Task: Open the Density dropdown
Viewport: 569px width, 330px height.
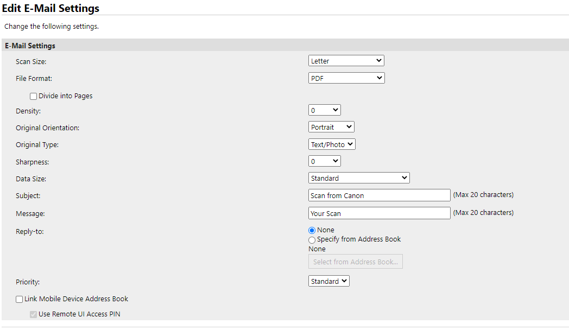Action: point(324,110)
